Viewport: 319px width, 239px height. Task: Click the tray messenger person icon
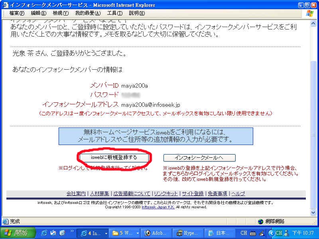pyautogui.click(x=286, y=233)
